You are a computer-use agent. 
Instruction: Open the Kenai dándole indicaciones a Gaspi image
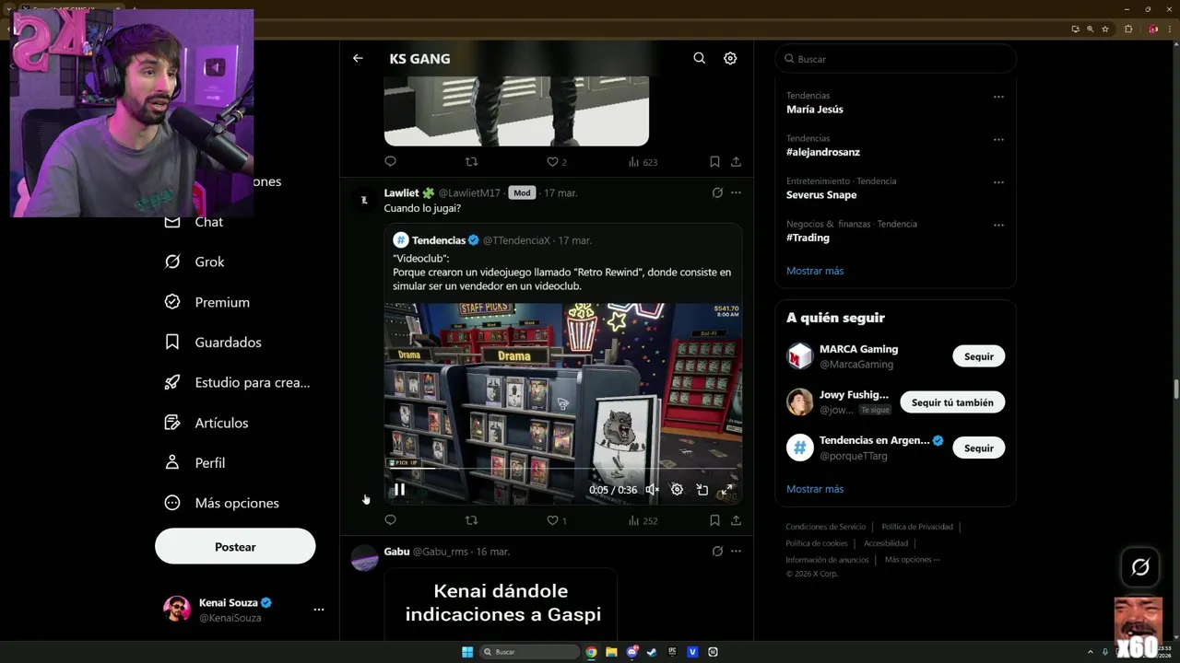501,604
